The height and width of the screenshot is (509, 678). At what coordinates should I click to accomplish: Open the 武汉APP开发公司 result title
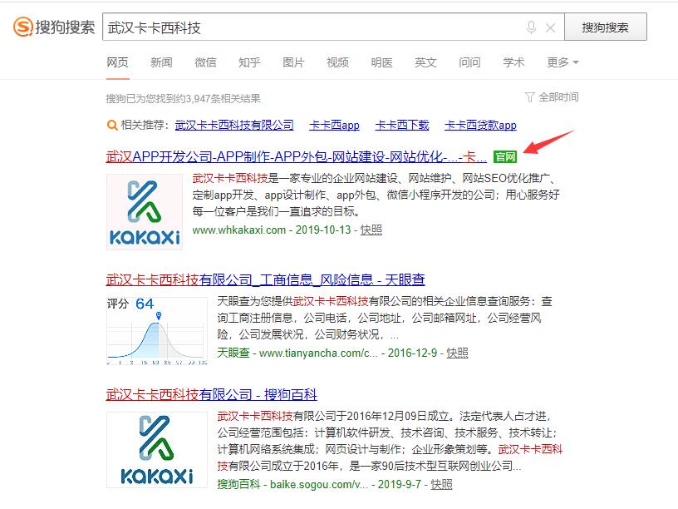(296, 156)
